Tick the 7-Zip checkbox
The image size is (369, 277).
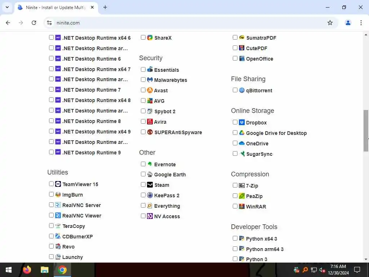click(235, 185)
